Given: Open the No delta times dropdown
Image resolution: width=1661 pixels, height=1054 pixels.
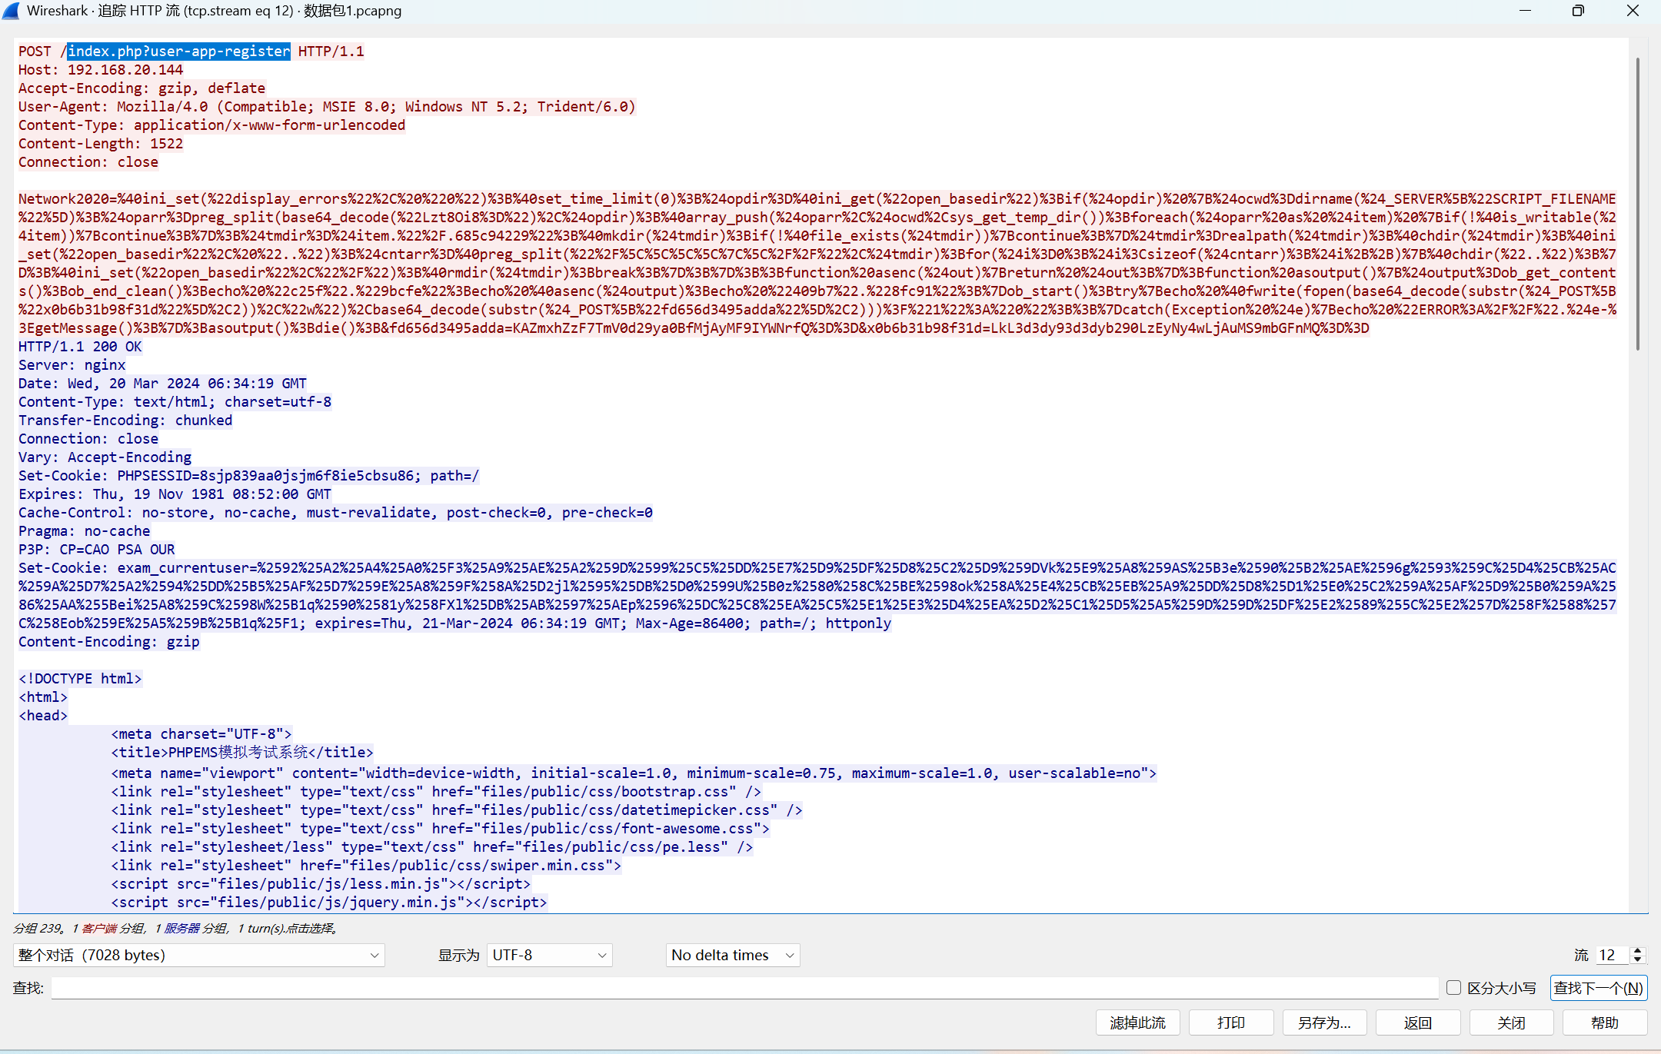Looking at the screenshot, I should pos(731,955).
